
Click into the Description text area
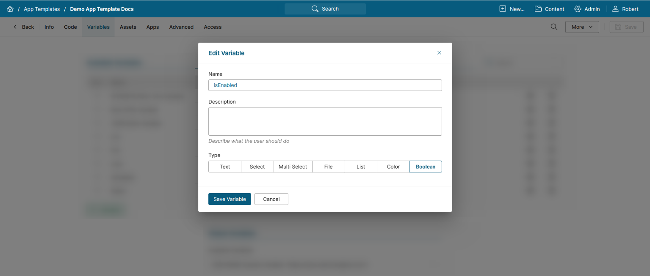coord(325,121)
